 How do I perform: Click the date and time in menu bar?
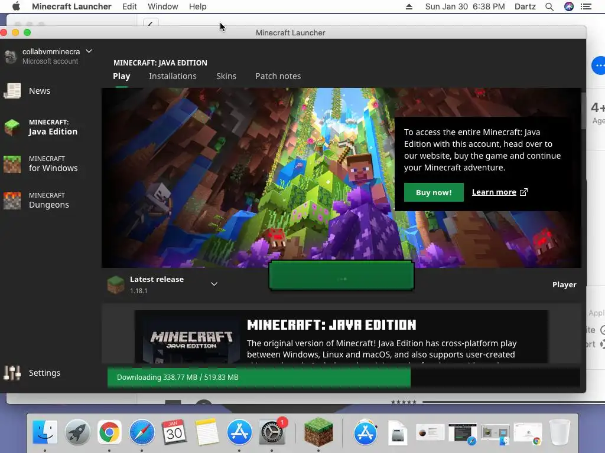coord(465,6)
